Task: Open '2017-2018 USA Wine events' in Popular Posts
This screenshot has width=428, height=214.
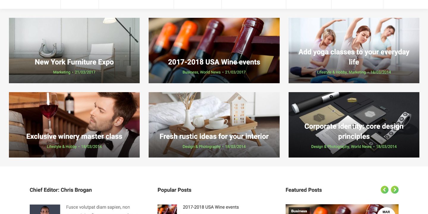Action: coord(211,207)
